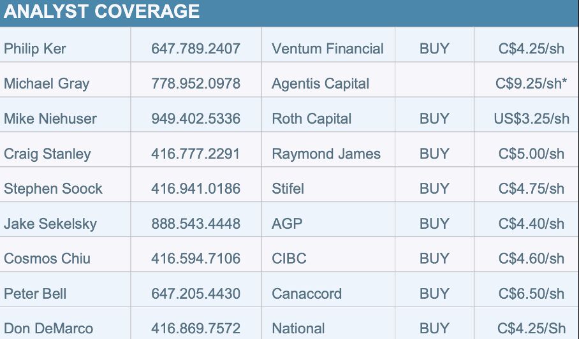This screenshot has width=579, height=339.
Task: Click Ventum Financial firm cell
Action: click(x=328, y=48)
